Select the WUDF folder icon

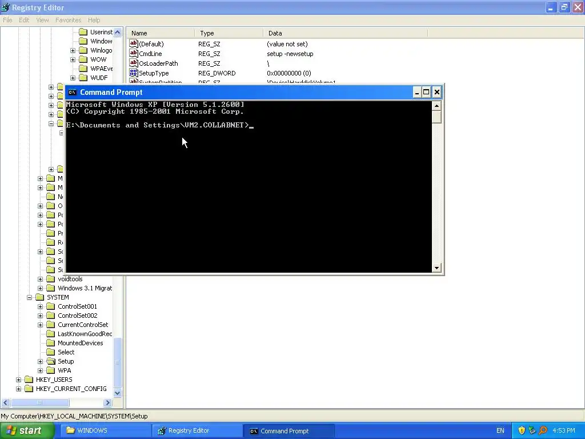pyautogui.click(x=83, y=78)
